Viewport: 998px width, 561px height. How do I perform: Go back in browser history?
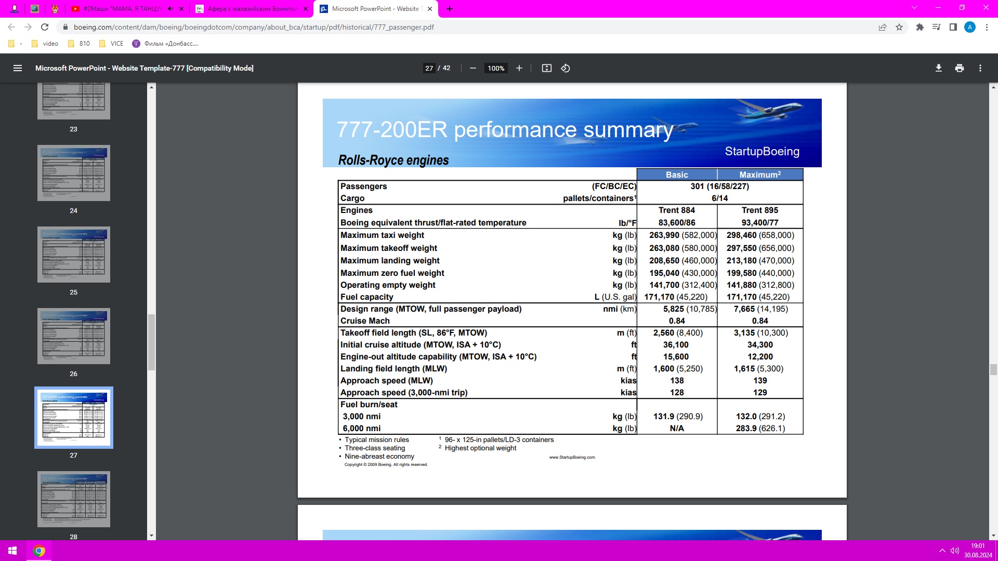click(x=11, y=27)
